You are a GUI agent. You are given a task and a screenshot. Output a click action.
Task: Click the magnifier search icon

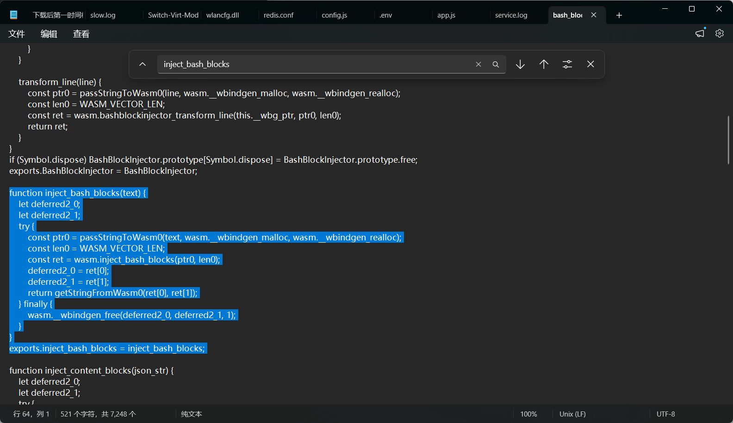(x=496, y=64)
